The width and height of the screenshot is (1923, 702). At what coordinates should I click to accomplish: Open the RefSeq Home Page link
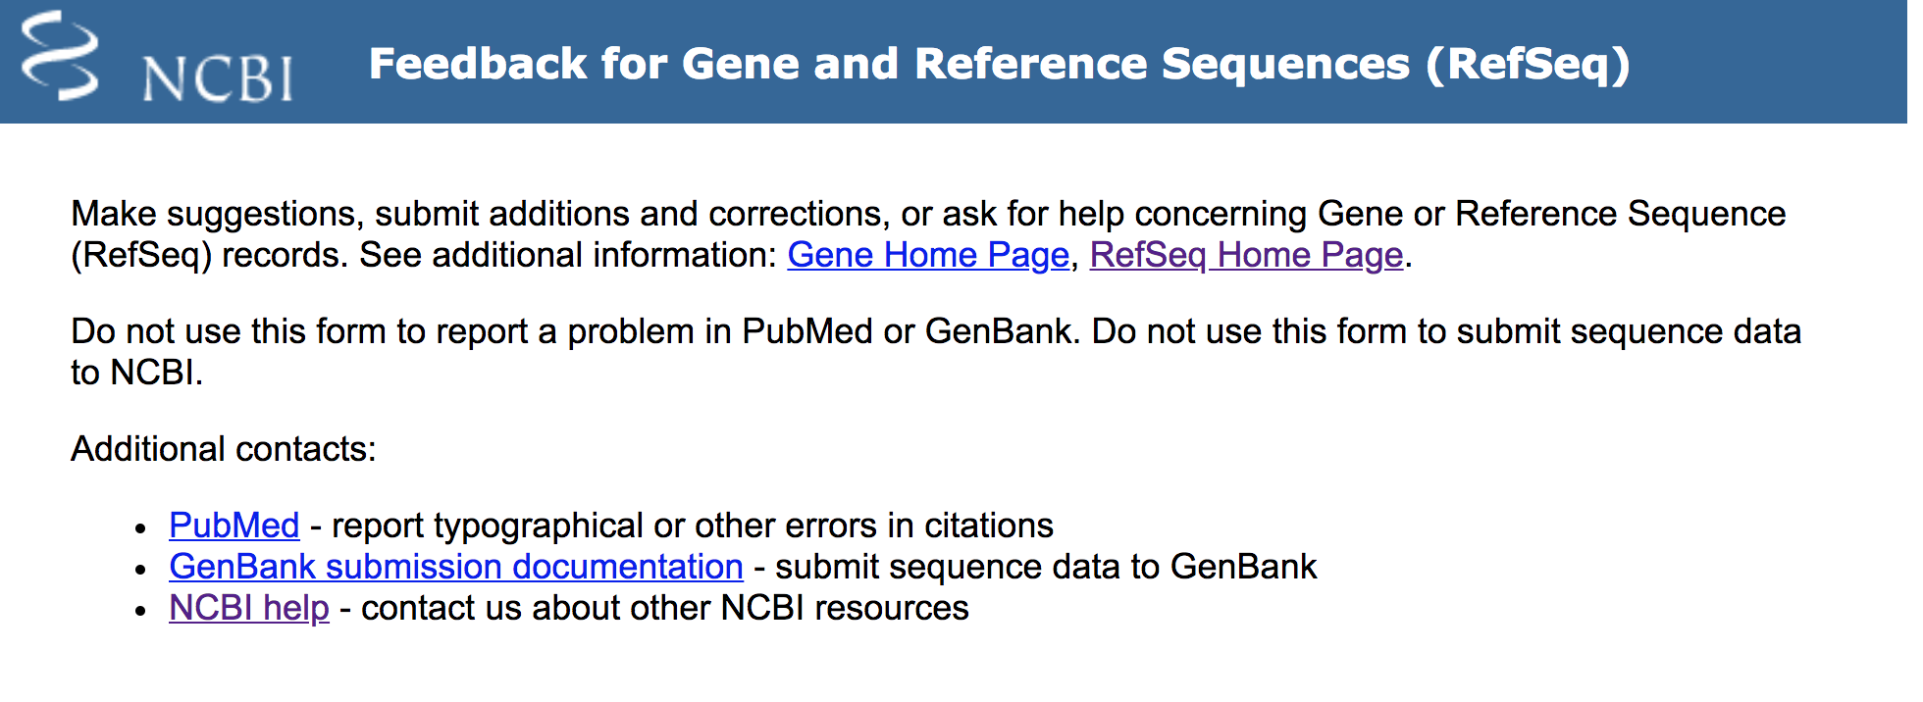(1248, 255)
